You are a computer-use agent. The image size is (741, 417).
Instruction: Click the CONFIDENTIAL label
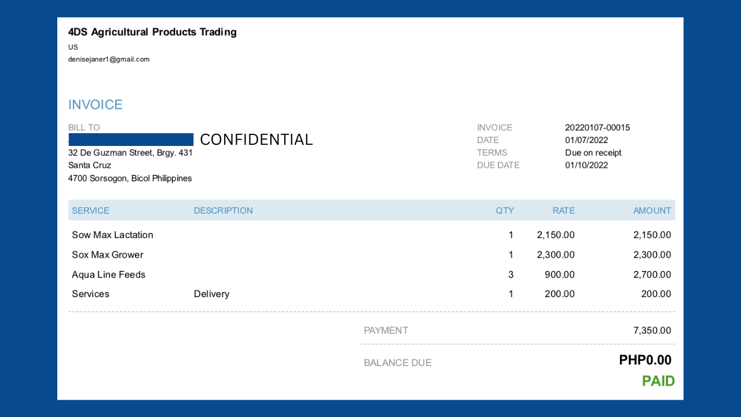click(x=256, y=140)
